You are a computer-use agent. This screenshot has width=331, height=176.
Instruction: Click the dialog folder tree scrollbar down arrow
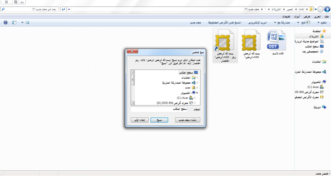133,103
